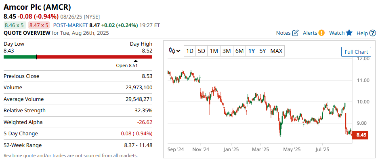Open the Full Chart button
This screenshot has height=164, width=378.
click(x=356, y=52)
